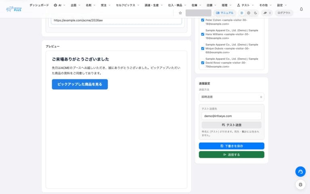Expand the 仕入・検品 menu
The image size is (310, 194).
pyautogui.click(x=177, y=5)
